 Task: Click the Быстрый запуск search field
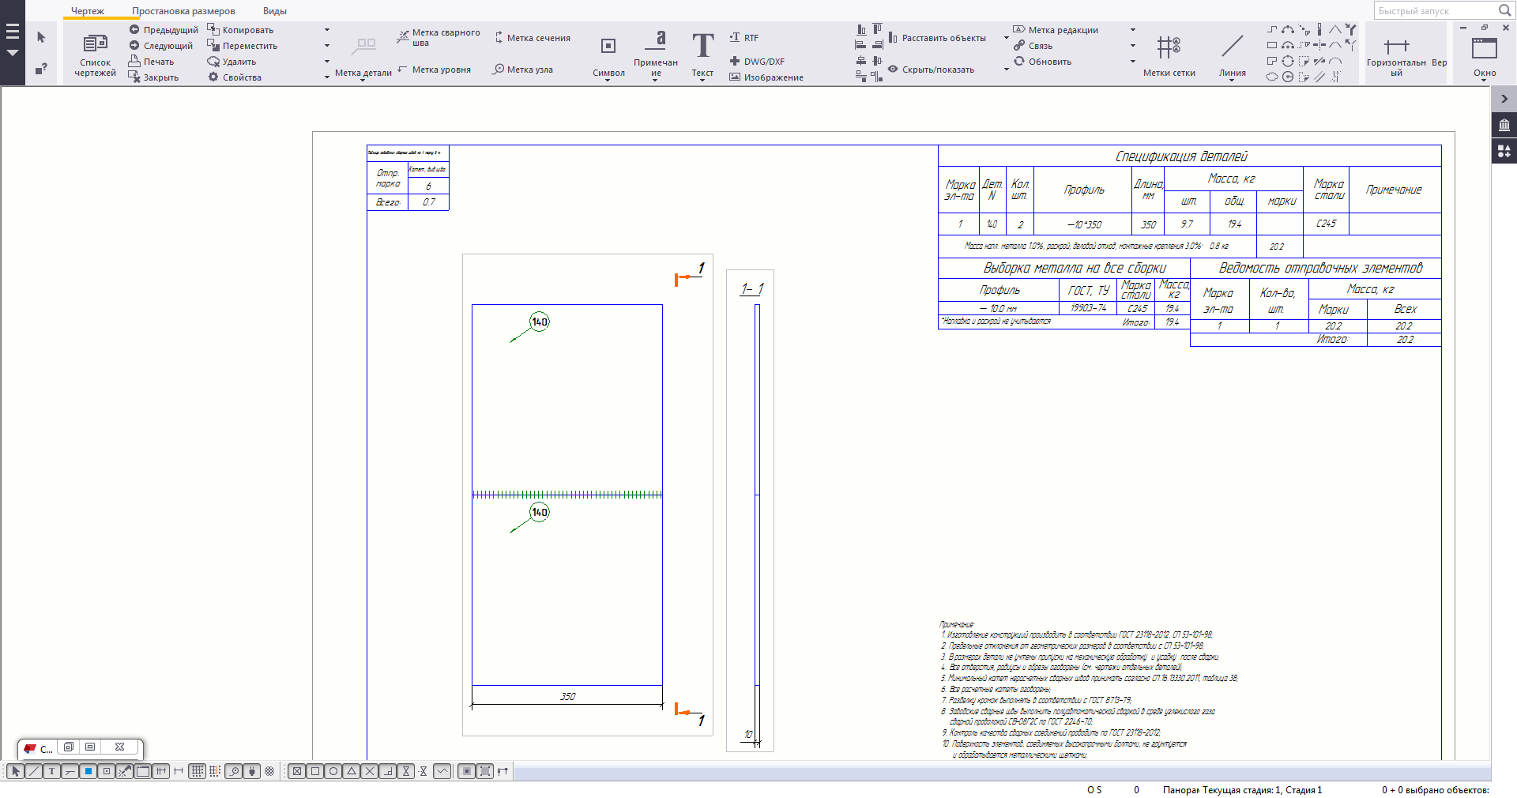(x=1435, y=11)
